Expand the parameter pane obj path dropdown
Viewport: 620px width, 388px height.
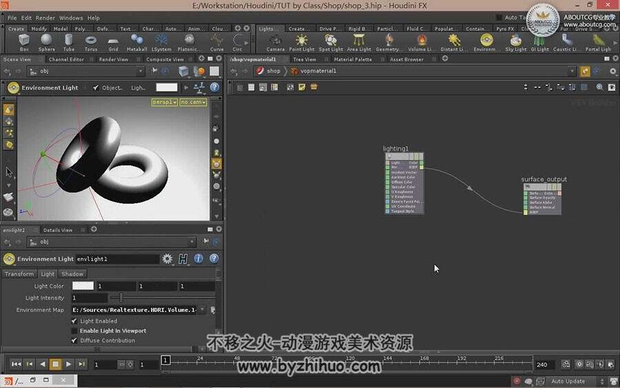pos(192,242)
